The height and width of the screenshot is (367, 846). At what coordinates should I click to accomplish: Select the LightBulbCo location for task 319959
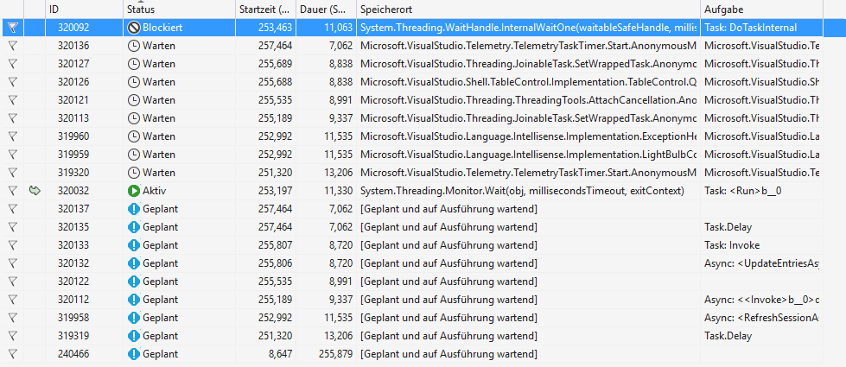528,154
